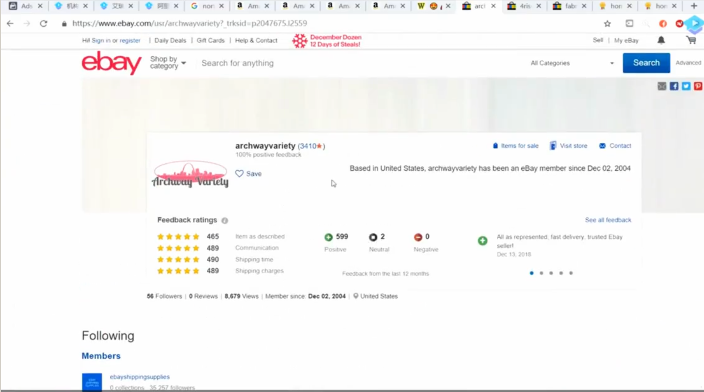
Task: Open the Sell link
Action: pyautogui.click(x=598, y=40)
